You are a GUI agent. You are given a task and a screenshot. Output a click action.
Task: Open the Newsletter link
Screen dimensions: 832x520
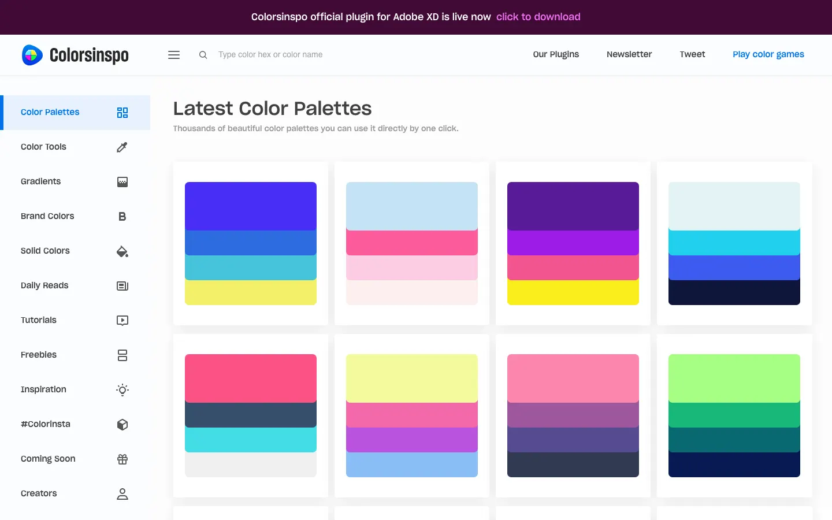tap(629, 54)
